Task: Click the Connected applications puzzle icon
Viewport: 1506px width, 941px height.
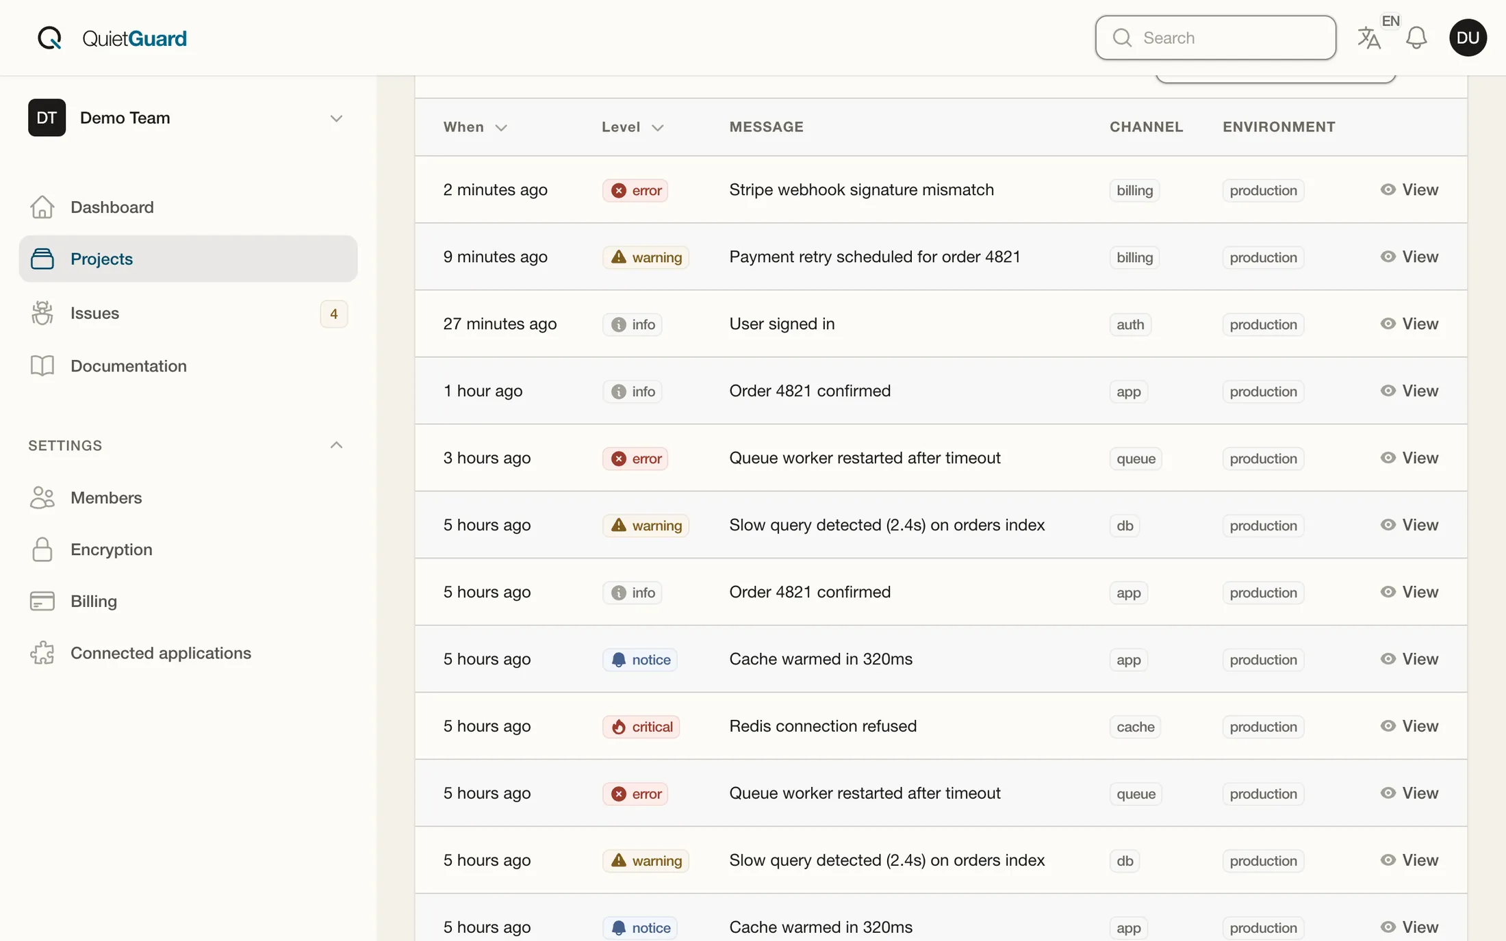Action: [x=42, y=653]
